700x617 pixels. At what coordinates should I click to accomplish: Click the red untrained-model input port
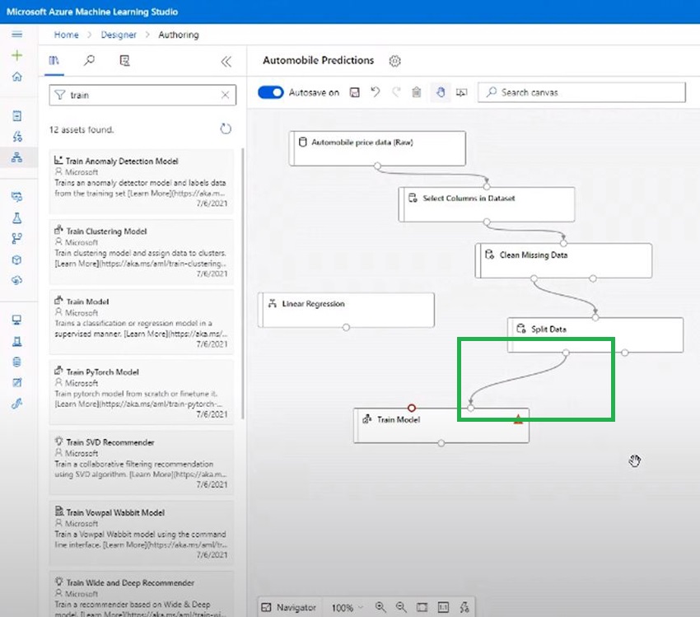[412, 408]
